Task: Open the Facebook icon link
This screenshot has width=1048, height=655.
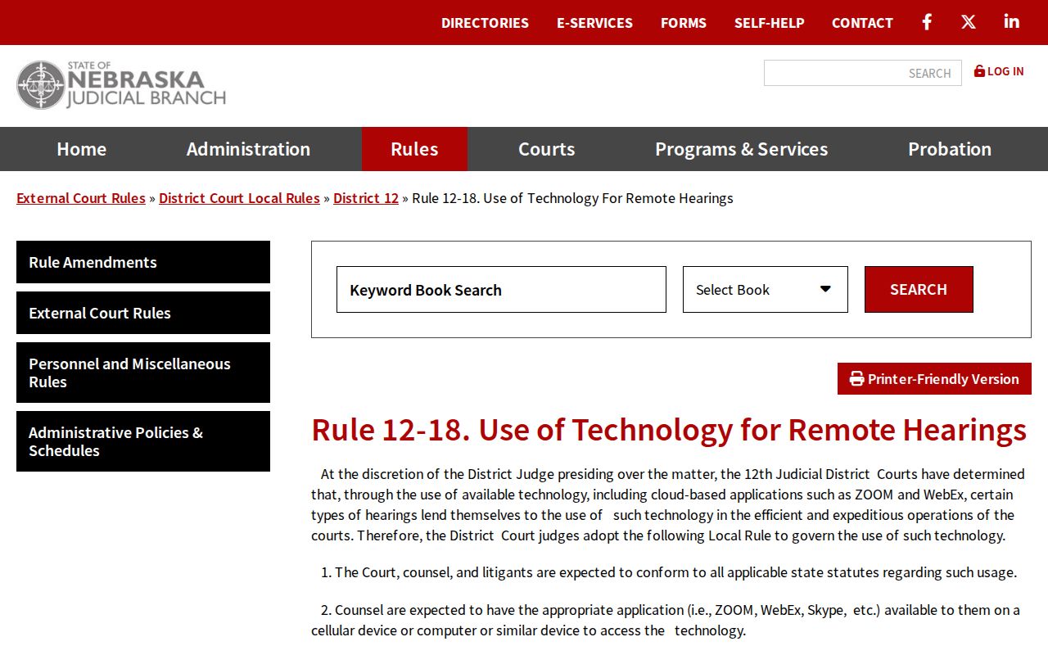Action: point(927,22)
